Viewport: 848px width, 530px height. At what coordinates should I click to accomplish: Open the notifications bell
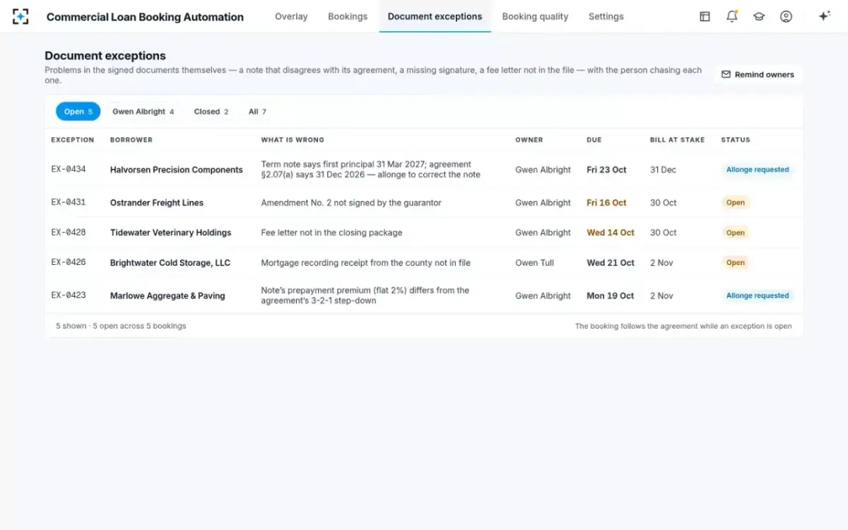(x=732, y=16)
